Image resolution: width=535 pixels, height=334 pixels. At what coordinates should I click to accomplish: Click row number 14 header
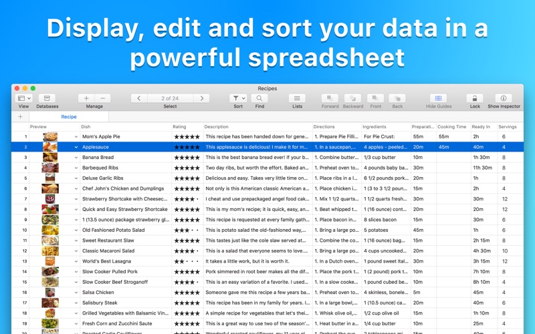click(21, 272)
